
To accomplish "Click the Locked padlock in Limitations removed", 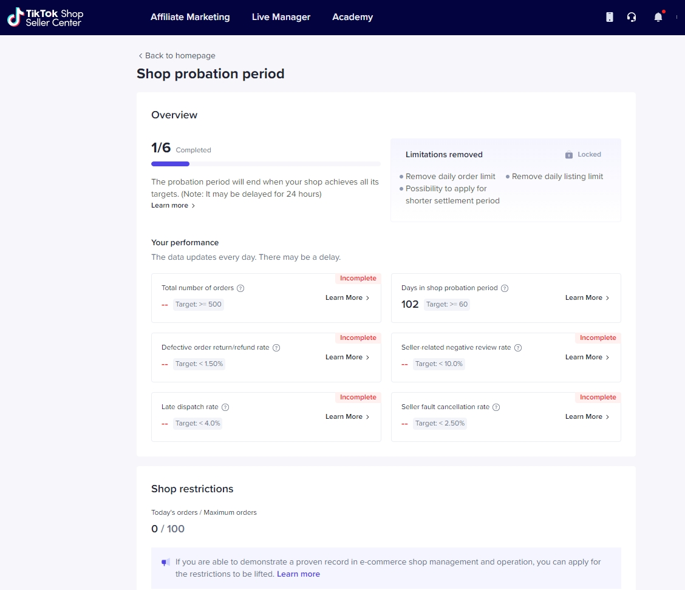I will click(569, 155).
